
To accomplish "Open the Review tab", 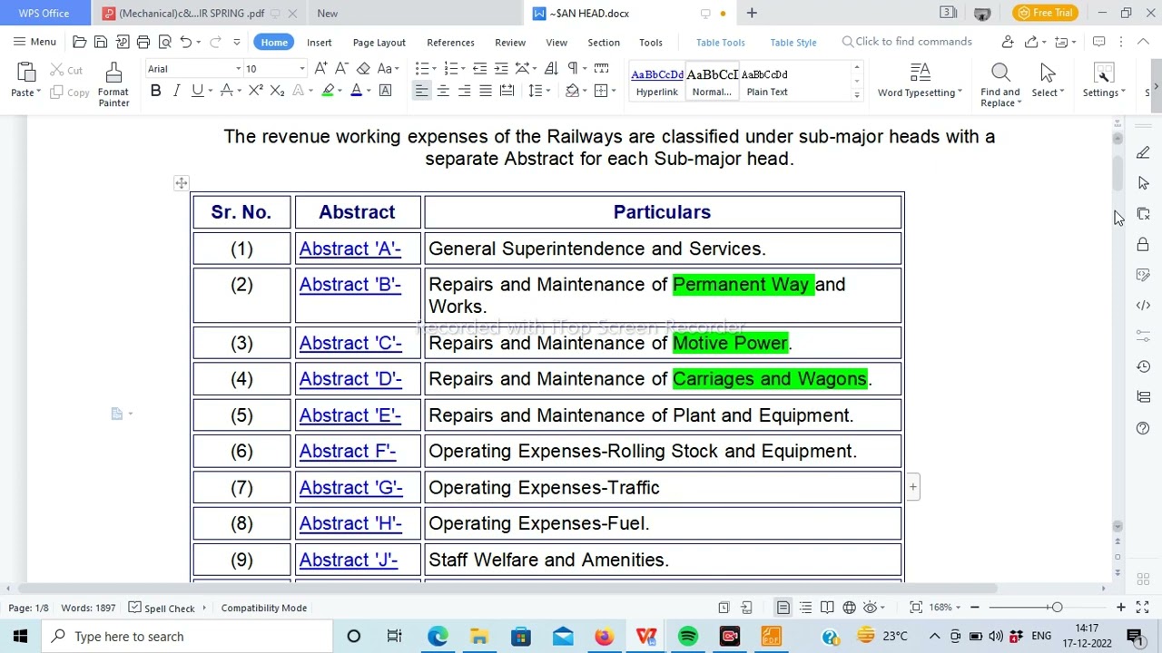I will [510, 42].
